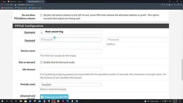Focus the address bar showing 192.168.0.1
The width and height of the screenshot is (183, 103).
coord(25,5)
